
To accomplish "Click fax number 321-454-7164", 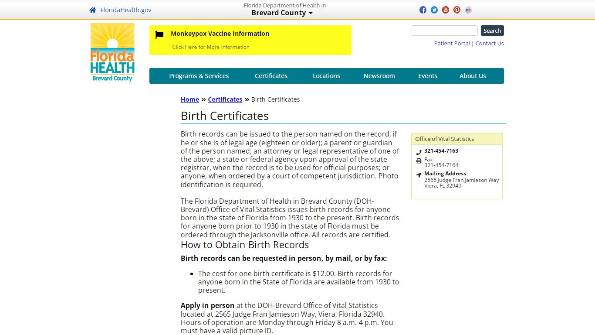I will [x=441, y=165].
